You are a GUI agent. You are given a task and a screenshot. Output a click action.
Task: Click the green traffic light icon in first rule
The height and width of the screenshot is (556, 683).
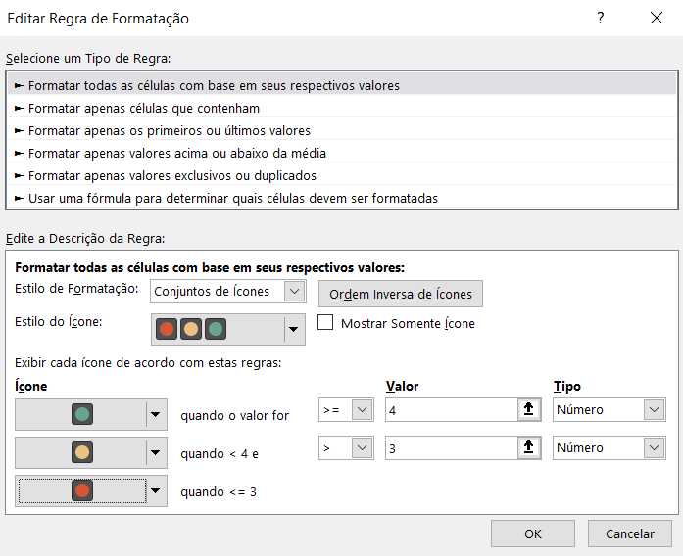point(82,414)
